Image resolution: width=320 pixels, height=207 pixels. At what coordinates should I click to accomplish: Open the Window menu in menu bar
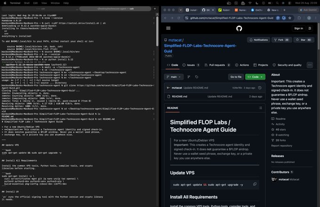pyautogui.click(x=55, y=3)
